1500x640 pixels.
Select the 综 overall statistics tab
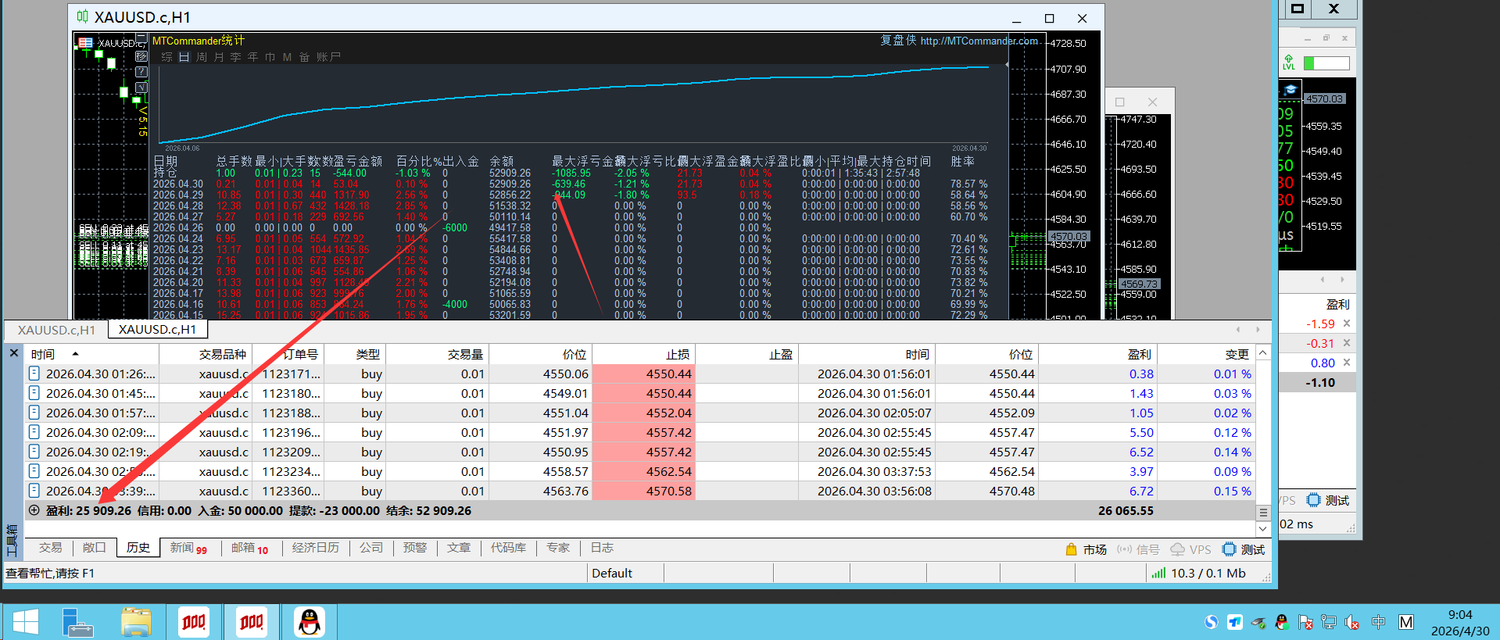click(166, 57)
